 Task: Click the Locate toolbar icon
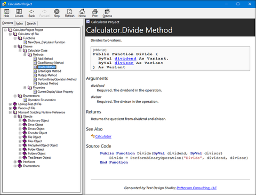(x=19, y=13)
